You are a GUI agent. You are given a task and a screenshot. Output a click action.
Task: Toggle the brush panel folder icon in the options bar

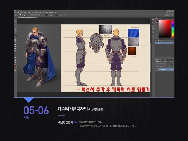(24, 15)
